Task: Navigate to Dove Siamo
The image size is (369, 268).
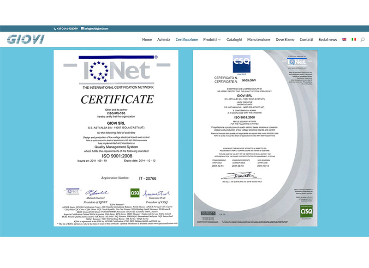Action: (x=285, y=40)
